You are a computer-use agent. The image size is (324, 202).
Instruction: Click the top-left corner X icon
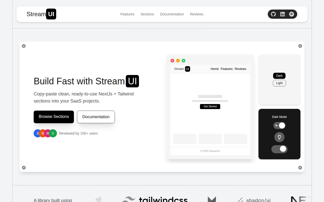tap(24, 46)
